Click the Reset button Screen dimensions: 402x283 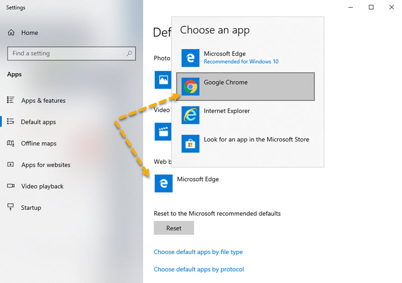point(174,228)
